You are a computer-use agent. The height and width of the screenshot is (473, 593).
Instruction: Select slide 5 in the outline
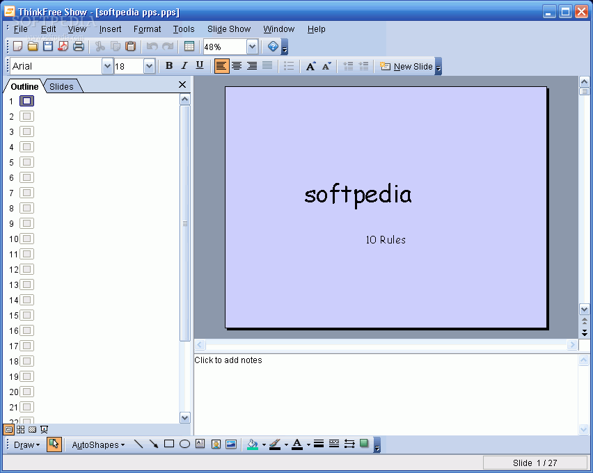pyautogui.click(x=27, y=162)
